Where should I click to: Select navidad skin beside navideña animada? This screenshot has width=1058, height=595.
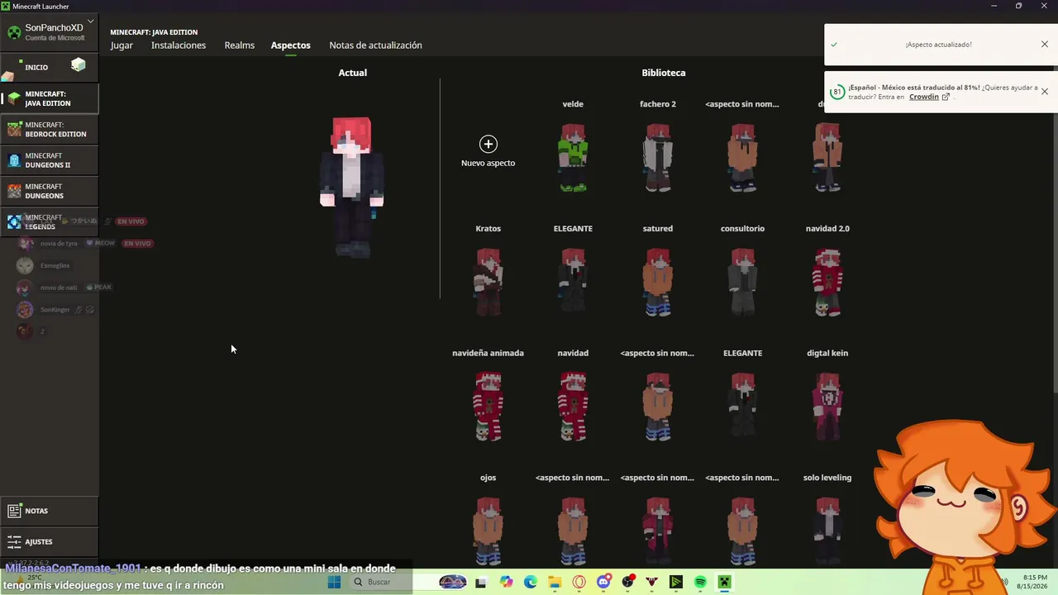pos(573,406)
